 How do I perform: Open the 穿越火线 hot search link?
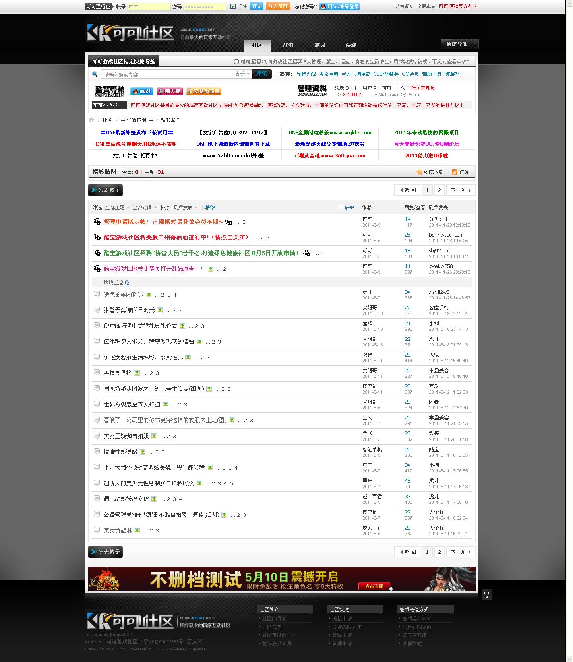tap(306, 74)
